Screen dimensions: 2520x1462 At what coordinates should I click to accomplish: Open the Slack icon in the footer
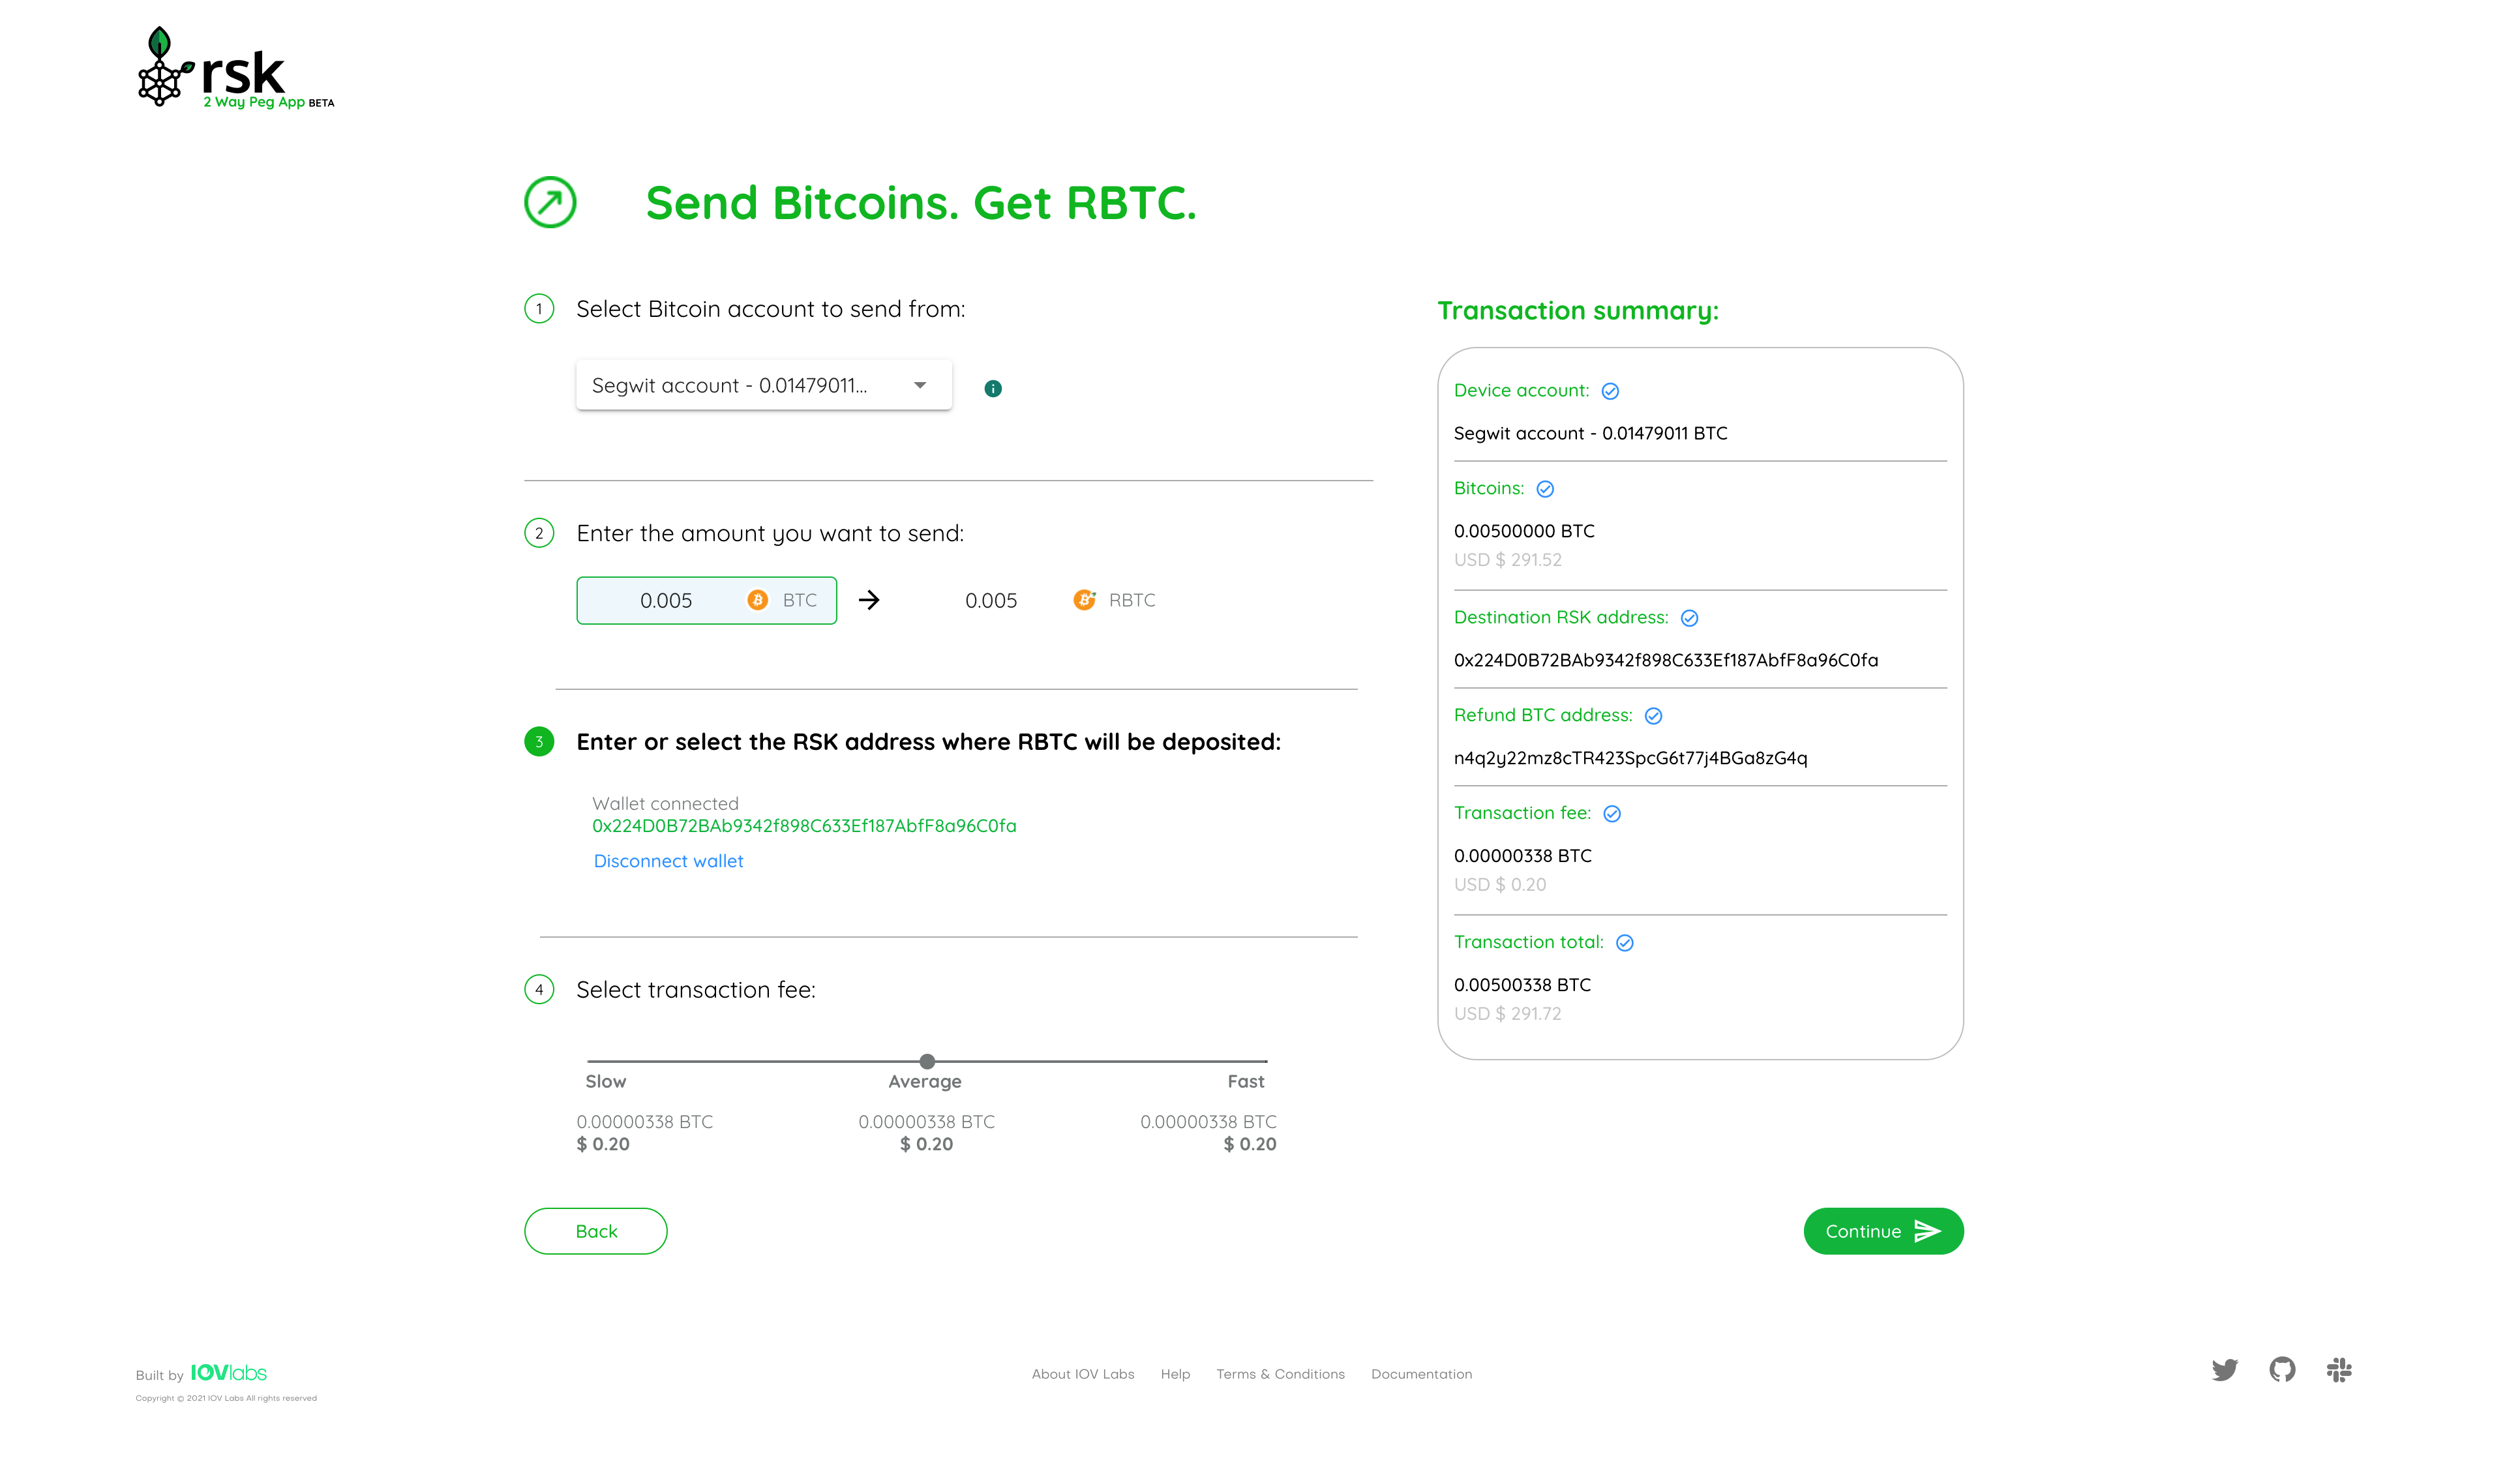[2339, 1370]
